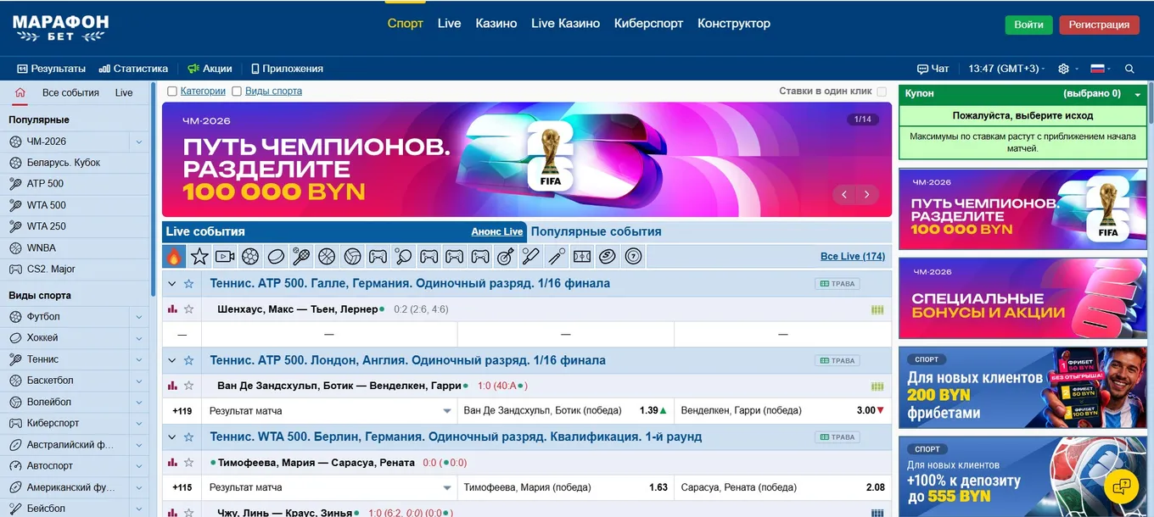Open the Специальные бонусы и акции banner
The height and width of the screenshot is (517, 1154).
coord(1022,299)
